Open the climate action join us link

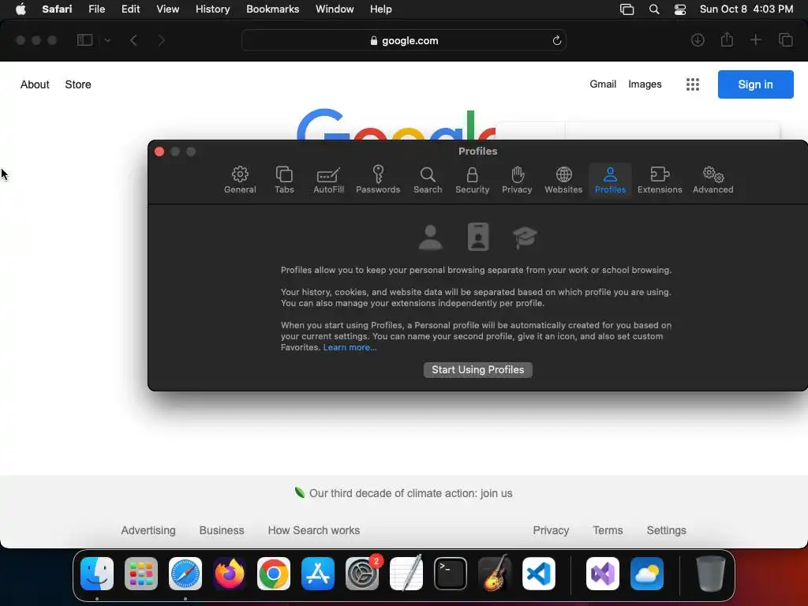pos(410,493)
